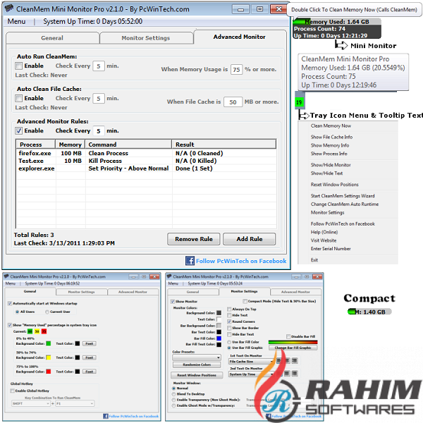
Task: Open the SHIFT hotkey modifier dropdown
Action: point(31,403)
